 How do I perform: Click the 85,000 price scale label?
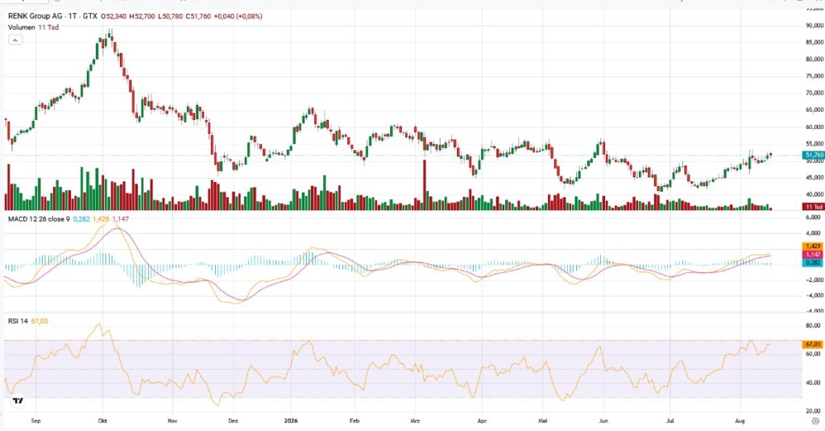click(x=815, y=42)
